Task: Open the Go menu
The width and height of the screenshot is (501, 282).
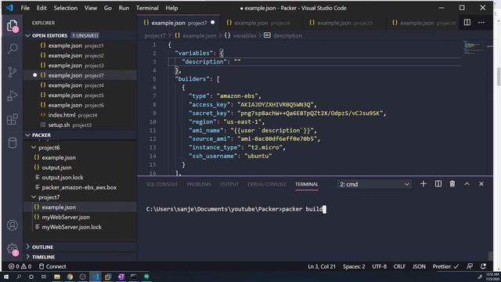Action: (108, 8)
